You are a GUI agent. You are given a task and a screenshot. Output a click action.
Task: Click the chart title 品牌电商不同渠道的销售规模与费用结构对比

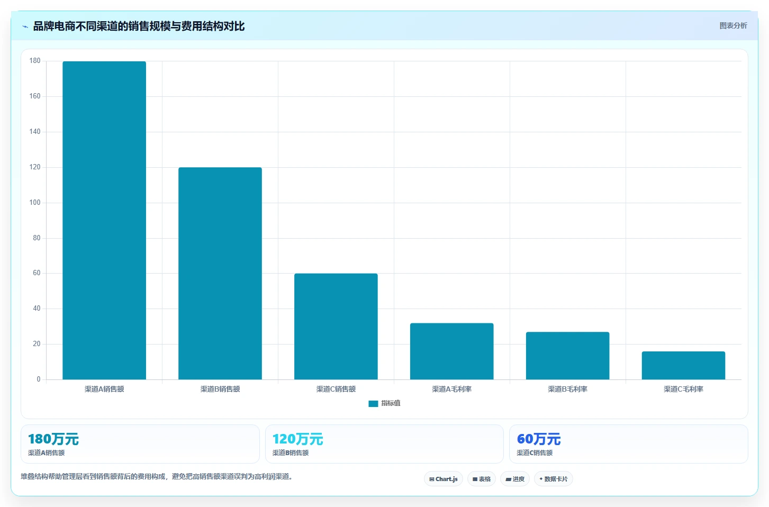(139, 26)
